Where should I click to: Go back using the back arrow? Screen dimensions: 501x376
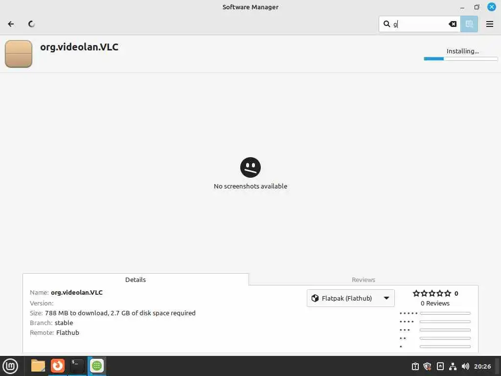pyautogui.click(x=11, y=24)
